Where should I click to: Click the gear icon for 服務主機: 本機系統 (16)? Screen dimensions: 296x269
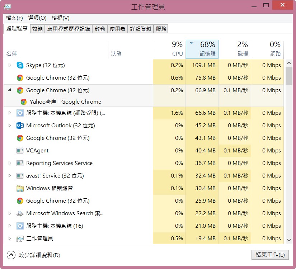(20, 226)
